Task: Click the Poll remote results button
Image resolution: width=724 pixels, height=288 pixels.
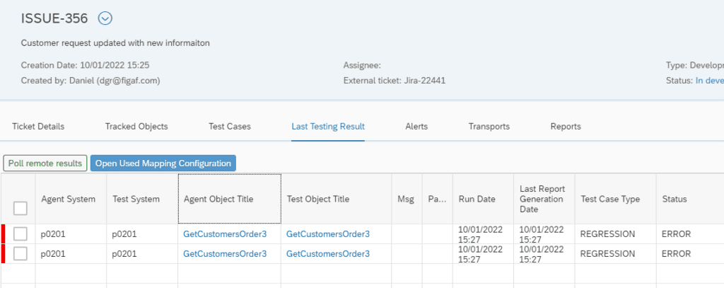Action: coord(45,163)
